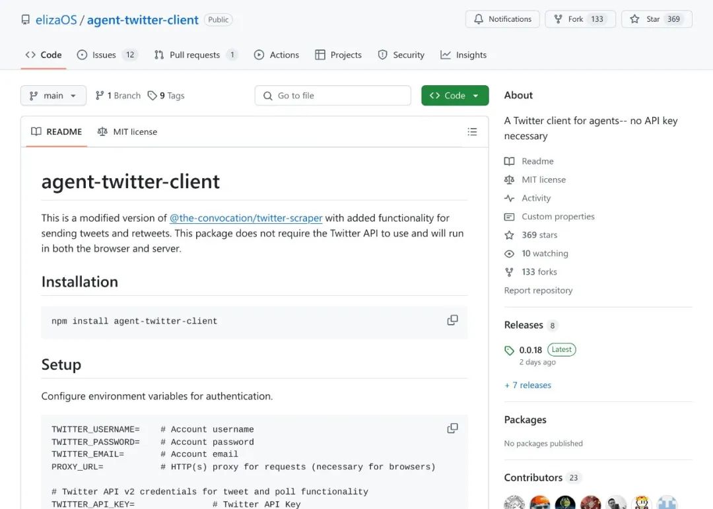Screen dimensions: 713x509
Task: Click the Star count 369 badge
Action: click(x=673, y=19)
